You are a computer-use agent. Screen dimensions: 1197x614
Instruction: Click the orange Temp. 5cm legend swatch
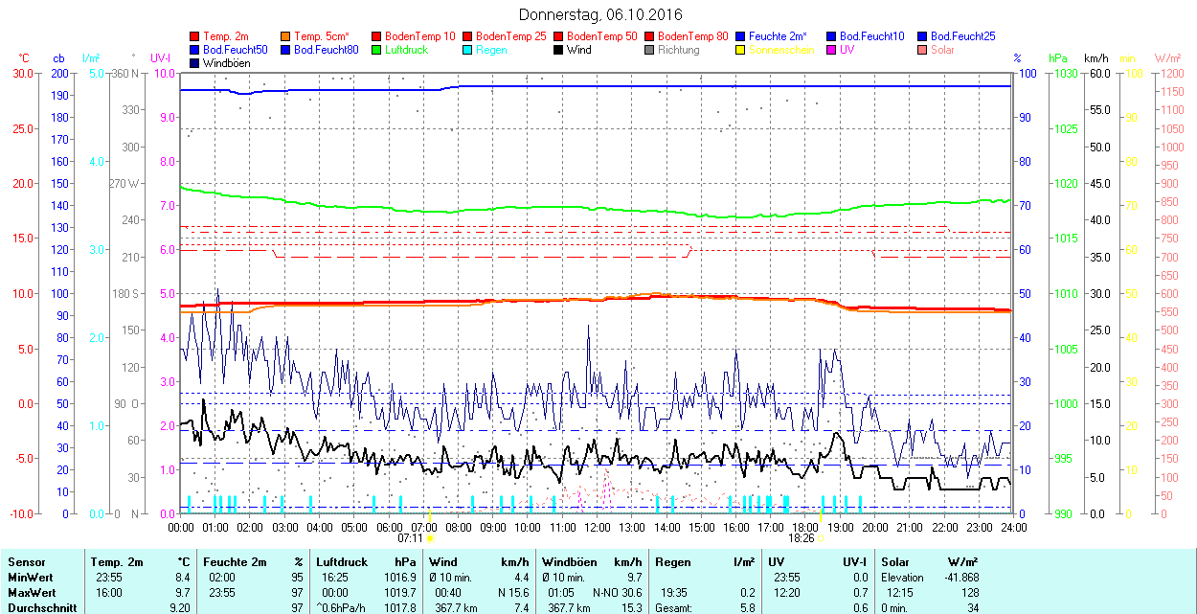tap(286, 36)
